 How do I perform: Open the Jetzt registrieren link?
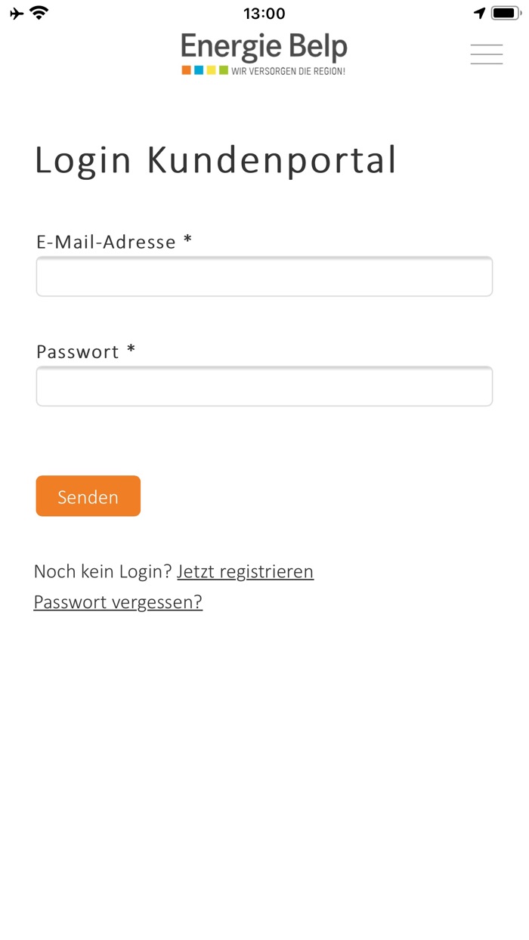coord(245,572)
